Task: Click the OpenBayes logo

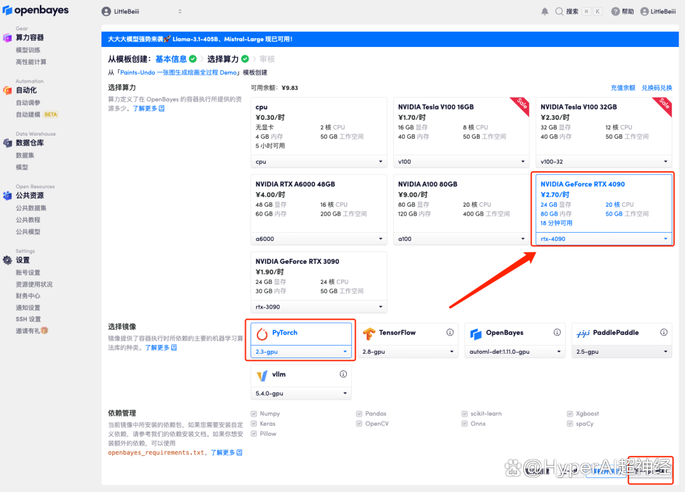Action: [x=35, y=11]
